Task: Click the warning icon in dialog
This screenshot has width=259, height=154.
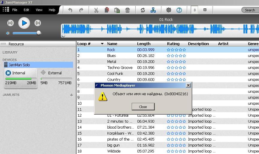Action: (x=103, y=96)
